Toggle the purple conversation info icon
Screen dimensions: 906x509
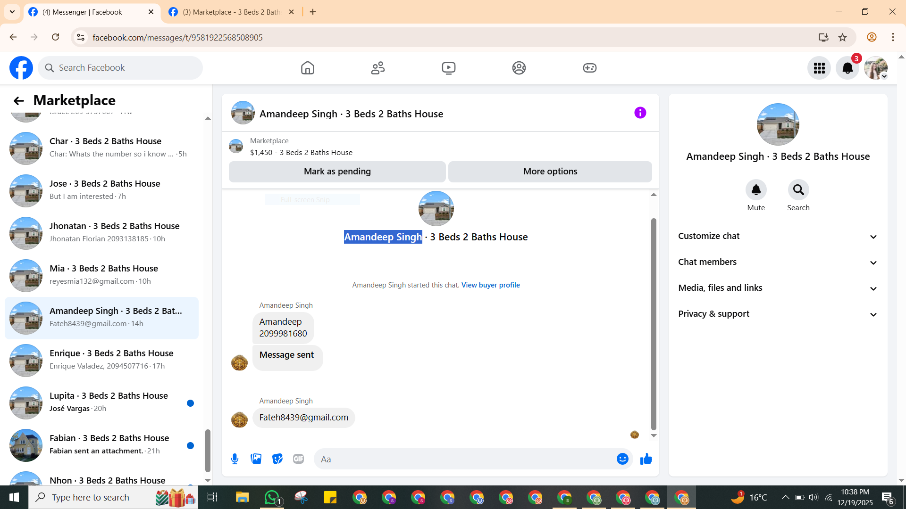coord(640,113)
